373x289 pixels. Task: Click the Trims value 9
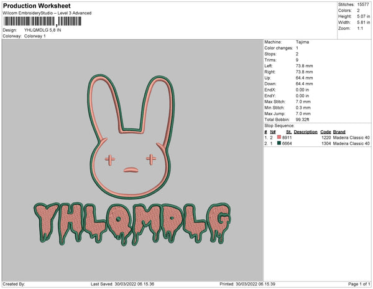click(297, 60)
